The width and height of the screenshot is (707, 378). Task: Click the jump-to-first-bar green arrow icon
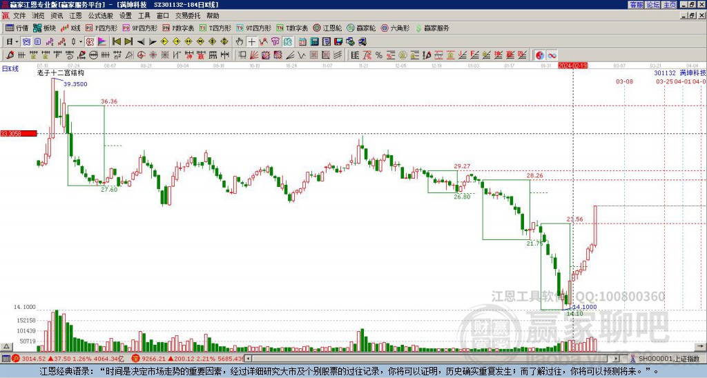coord(116,42)
